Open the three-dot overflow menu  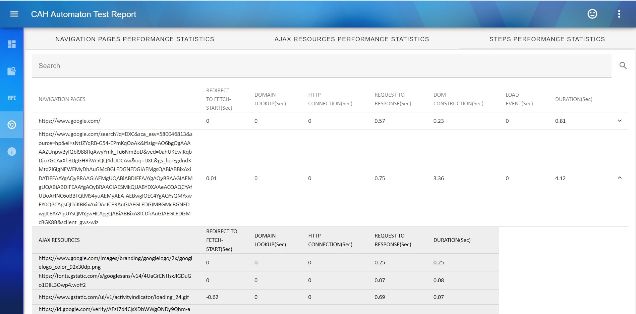click(x=620, y=14)
